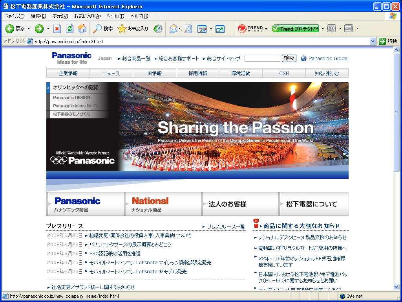Viewport: 402px width, 302px height.
Task: Click the page icon in address bar
Action: point(30,41)
